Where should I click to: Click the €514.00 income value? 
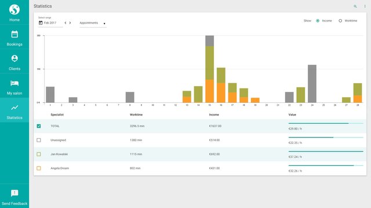[x=214, y=140]
